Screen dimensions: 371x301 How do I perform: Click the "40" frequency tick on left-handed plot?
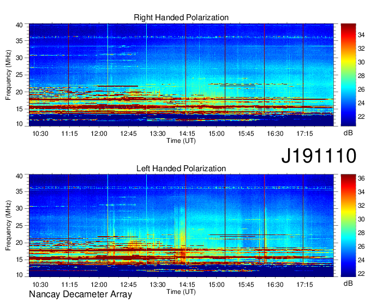pyautogui.click(x=19, y=176)
